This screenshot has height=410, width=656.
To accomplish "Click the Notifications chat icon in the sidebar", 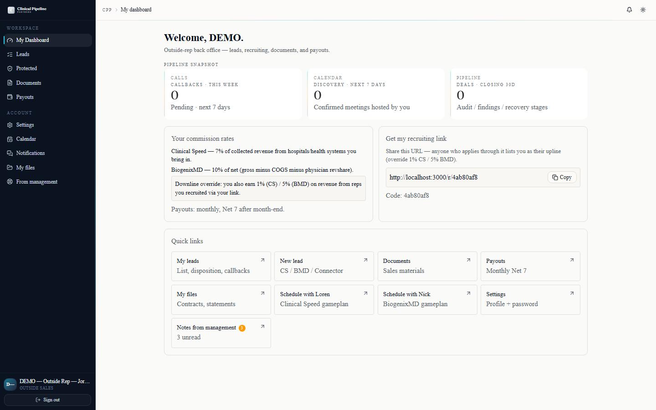I will [10, 154].
